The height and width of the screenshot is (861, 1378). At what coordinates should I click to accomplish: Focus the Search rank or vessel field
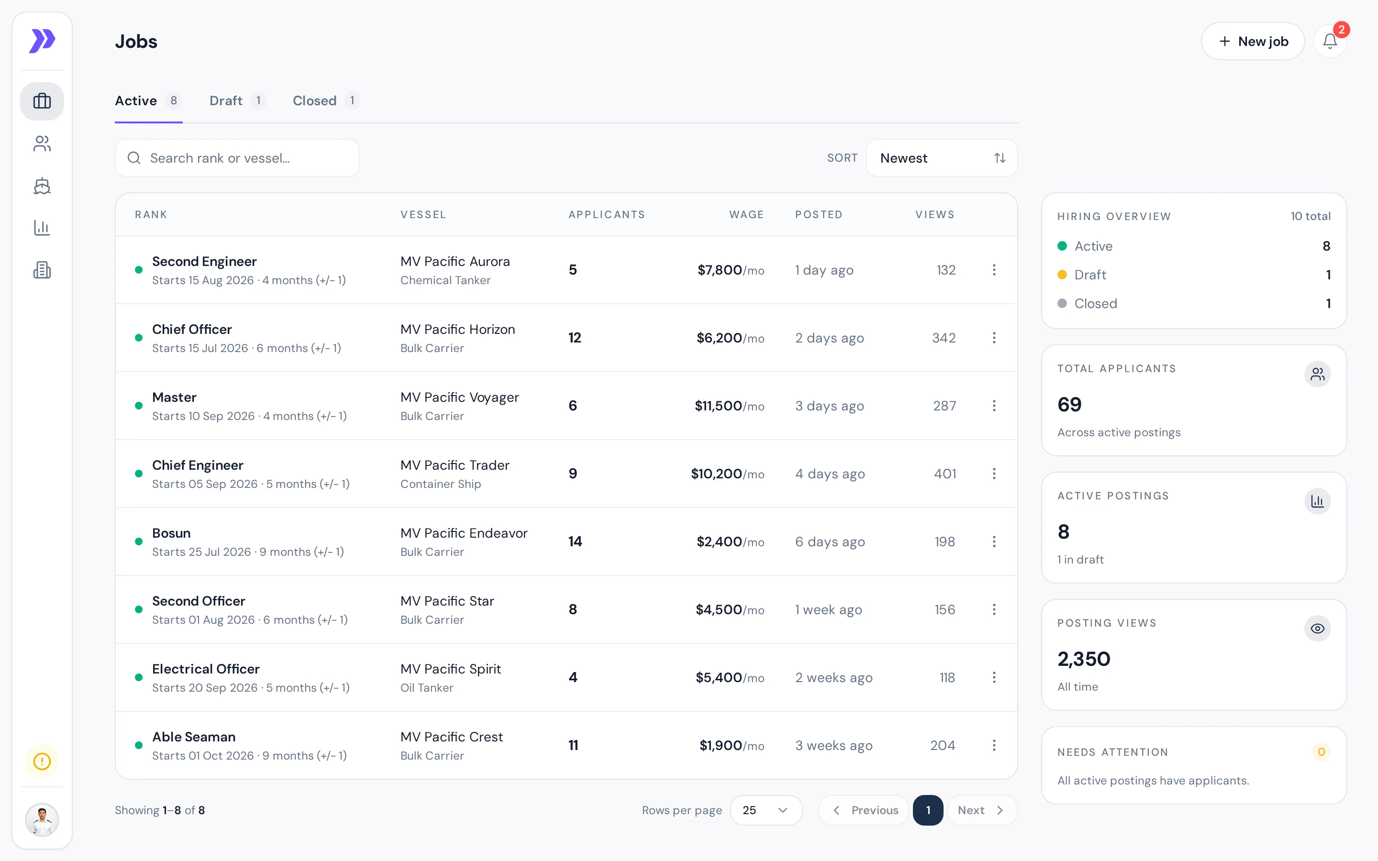(x=237, y=158)
